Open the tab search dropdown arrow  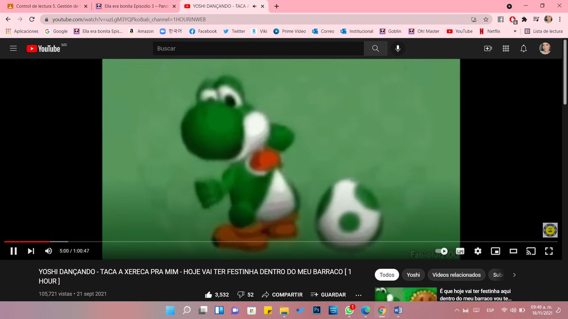[x=509, y=6]
